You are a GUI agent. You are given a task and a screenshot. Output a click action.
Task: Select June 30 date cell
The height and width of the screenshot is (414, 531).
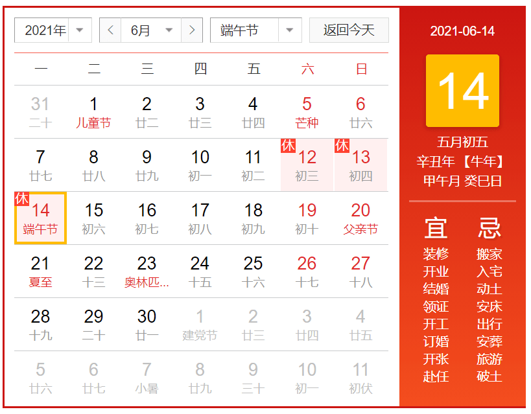coord(147,325)
